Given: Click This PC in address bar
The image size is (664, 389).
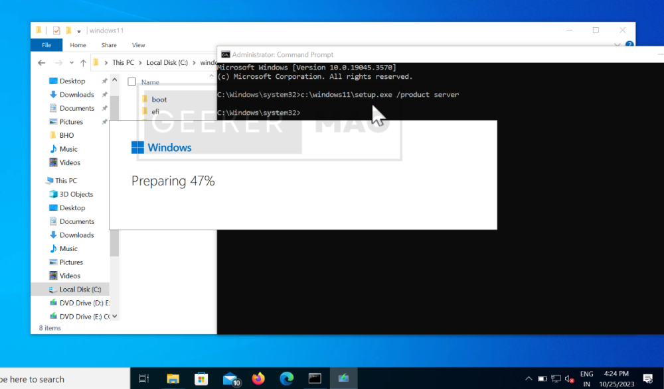Looking at the screenshot, I should pyautogui.click(x=124, y=62).
